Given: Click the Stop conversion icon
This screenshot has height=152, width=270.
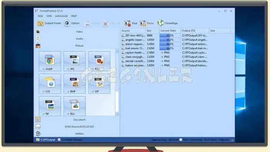Looking at the screenshot, I should tap(127, 23).
